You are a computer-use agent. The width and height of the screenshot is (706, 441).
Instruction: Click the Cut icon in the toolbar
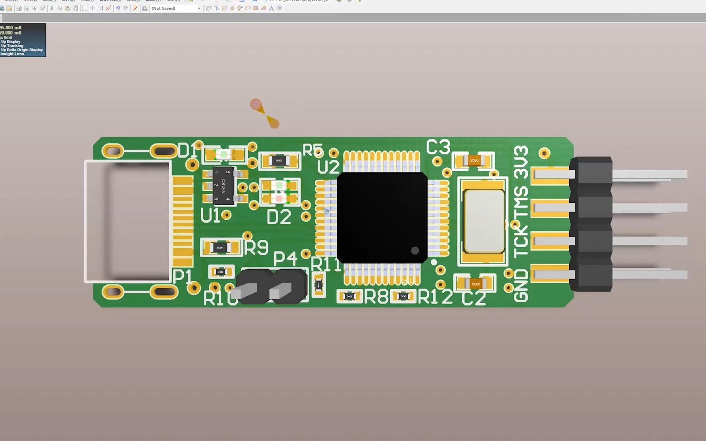click(52, 8)
